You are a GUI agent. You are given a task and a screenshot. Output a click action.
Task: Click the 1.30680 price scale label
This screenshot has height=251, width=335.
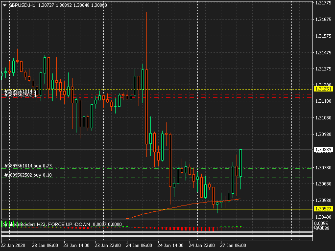tap(323, 184)
